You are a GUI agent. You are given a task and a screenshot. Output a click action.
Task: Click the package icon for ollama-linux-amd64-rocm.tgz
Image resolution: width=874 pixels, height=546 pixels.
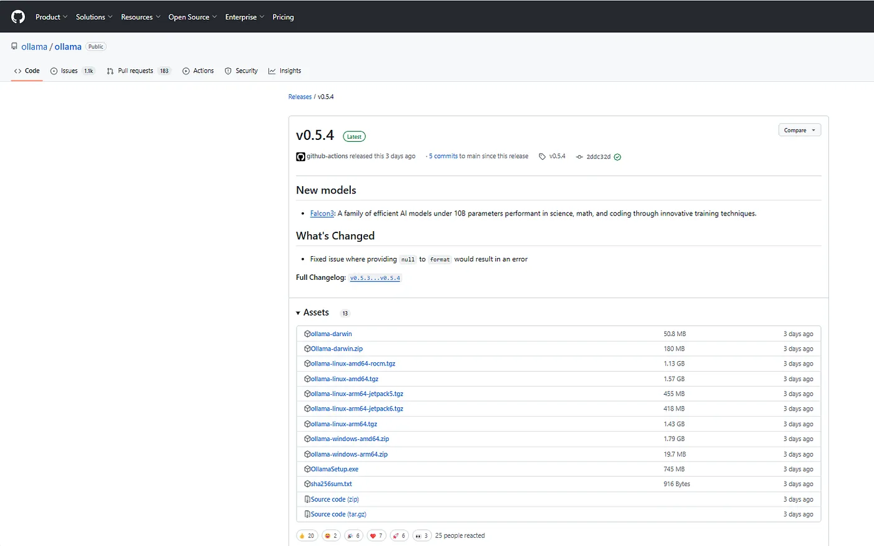[307, 364]
